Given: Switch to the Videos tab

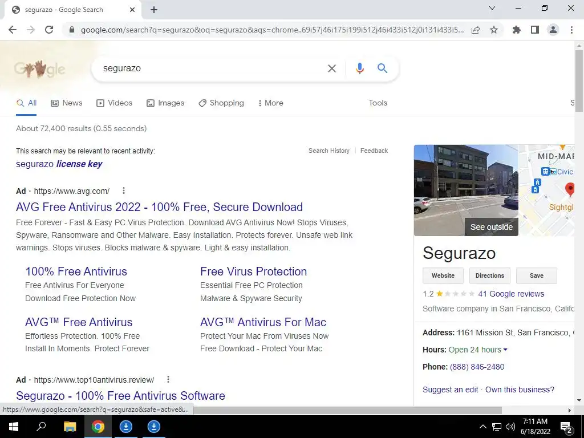Looking at the screenshot, I should (x=114, y=103).
